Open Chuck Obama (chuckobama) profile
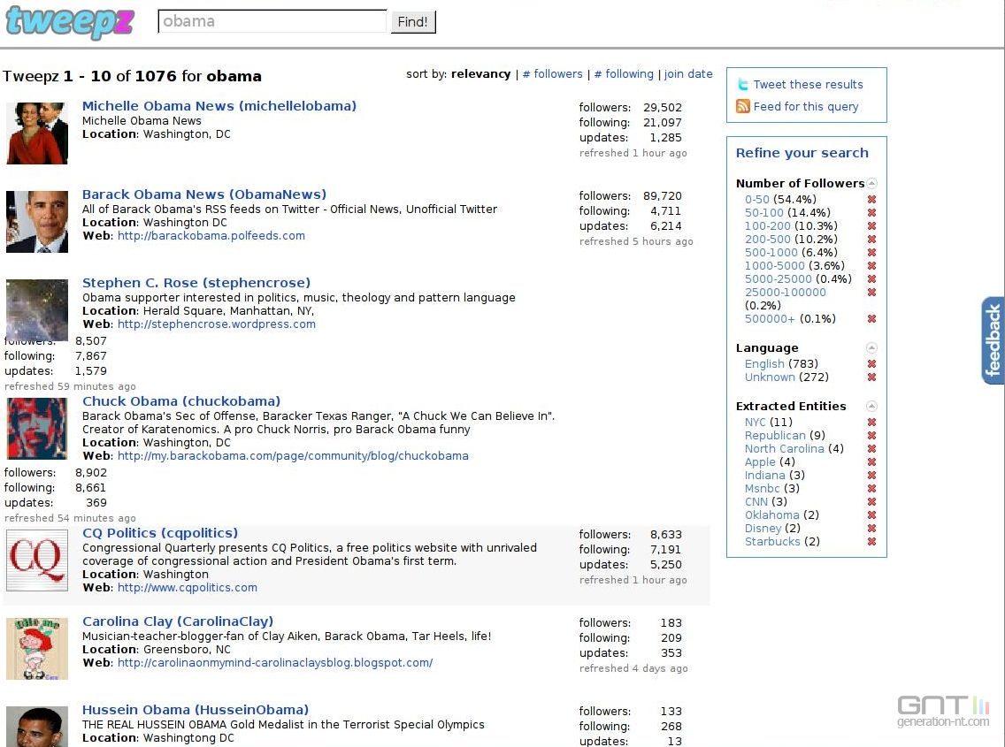 [181, 401]
